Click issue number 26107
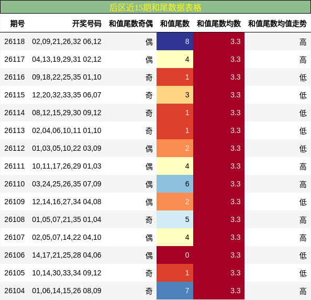This screenshot has height=300, width=311. coord(15,237)
